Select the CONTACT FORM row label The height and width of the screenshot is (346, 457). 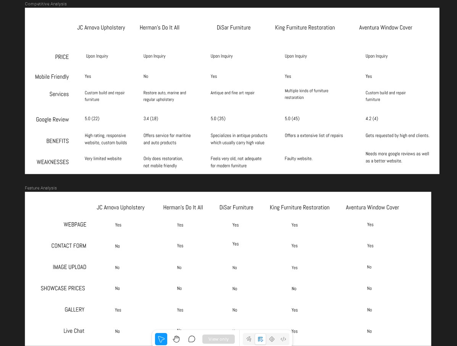(69, 246)
